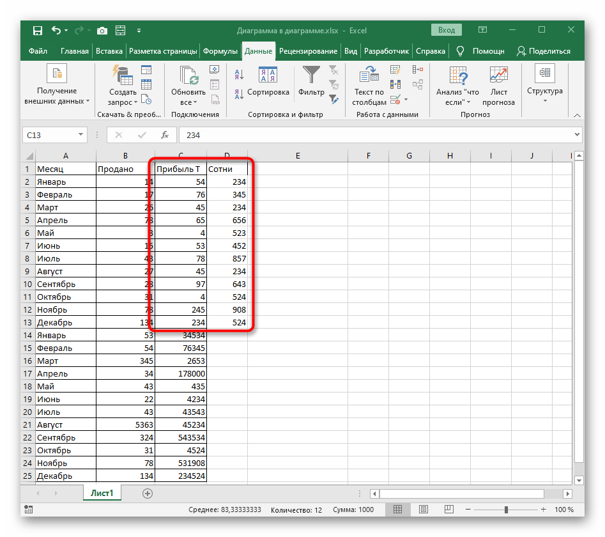The height and width of the screenshot is (537, 605).
Task: Click Flash Fill icon
Action: point(395,70)
